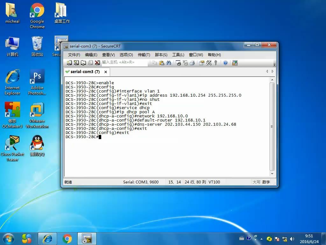Viewport: 326px width, 245px height.
Task: Click the 腾讯QQ desktop icon
Action: coord(37,145)
